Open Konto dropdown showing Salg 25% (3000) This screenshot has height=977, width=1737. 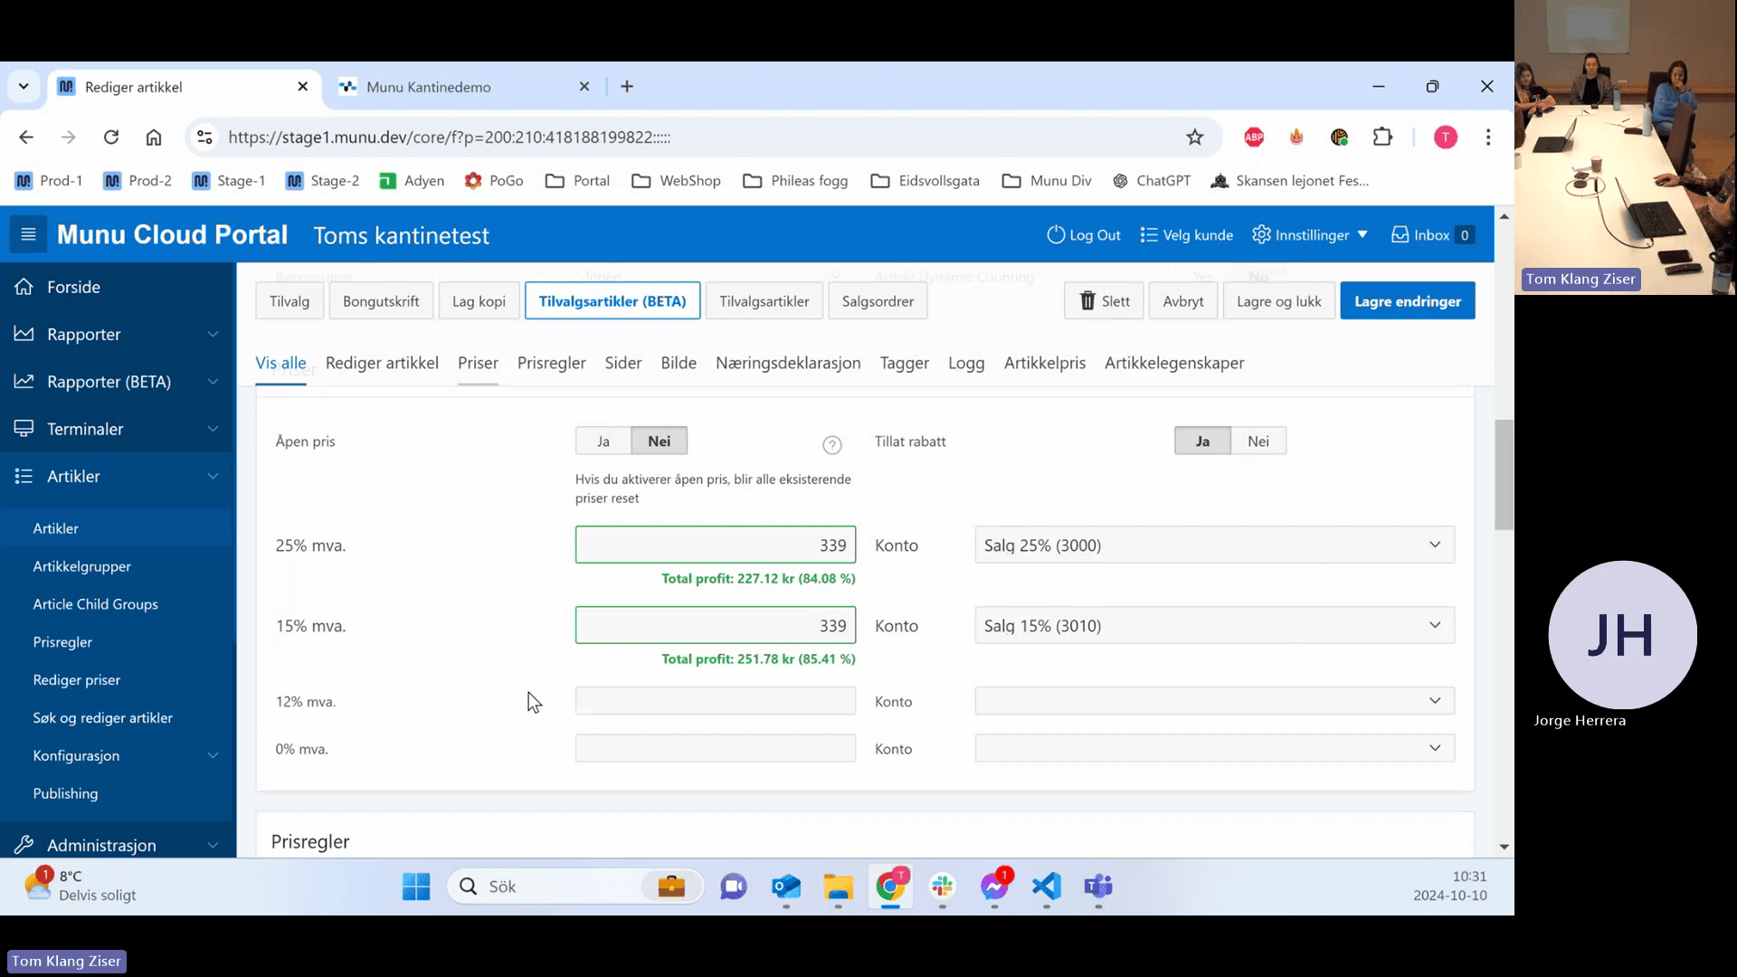(1214, 545)
